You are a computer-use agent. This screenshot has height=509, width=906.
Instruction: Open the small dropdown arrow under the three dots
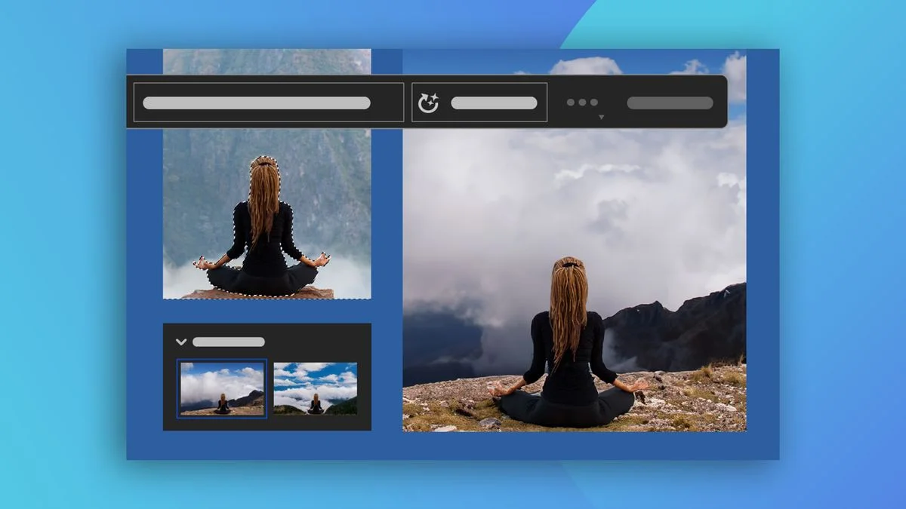[x=601, y=118]
